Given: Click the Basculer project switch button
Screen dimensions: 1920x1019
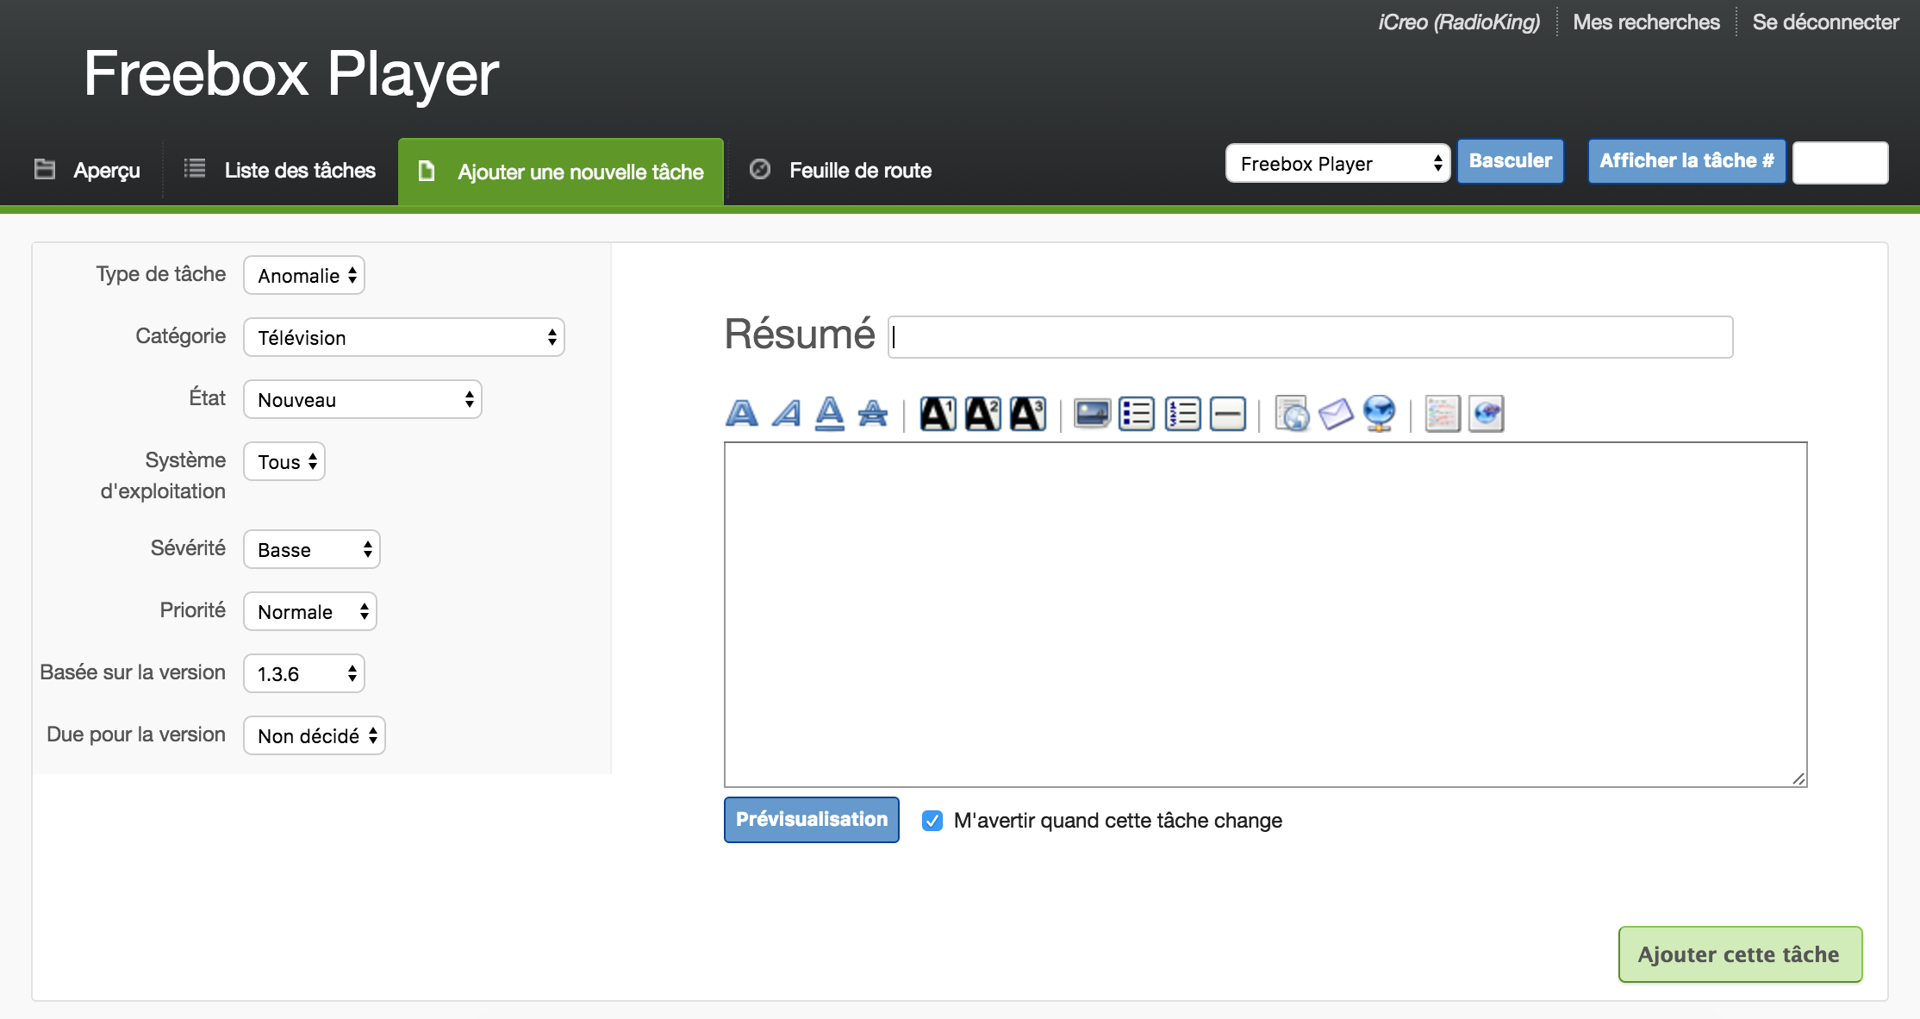Looking at the screenshot, I should [1512, 160].
